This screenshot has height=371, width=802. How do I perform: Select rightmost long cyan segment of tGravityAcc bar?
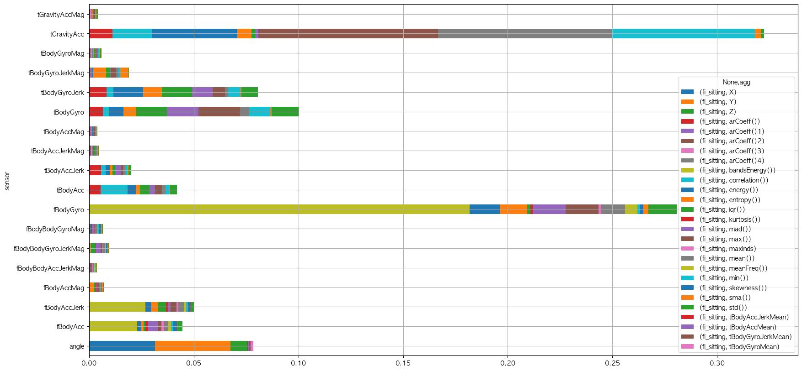(x=683, y=34)
